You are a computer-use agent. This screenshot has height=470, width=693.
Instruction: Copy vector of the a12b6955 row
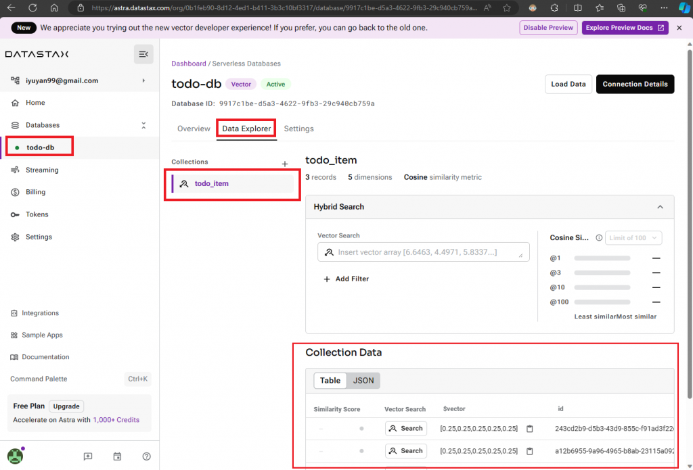(529, 451)
